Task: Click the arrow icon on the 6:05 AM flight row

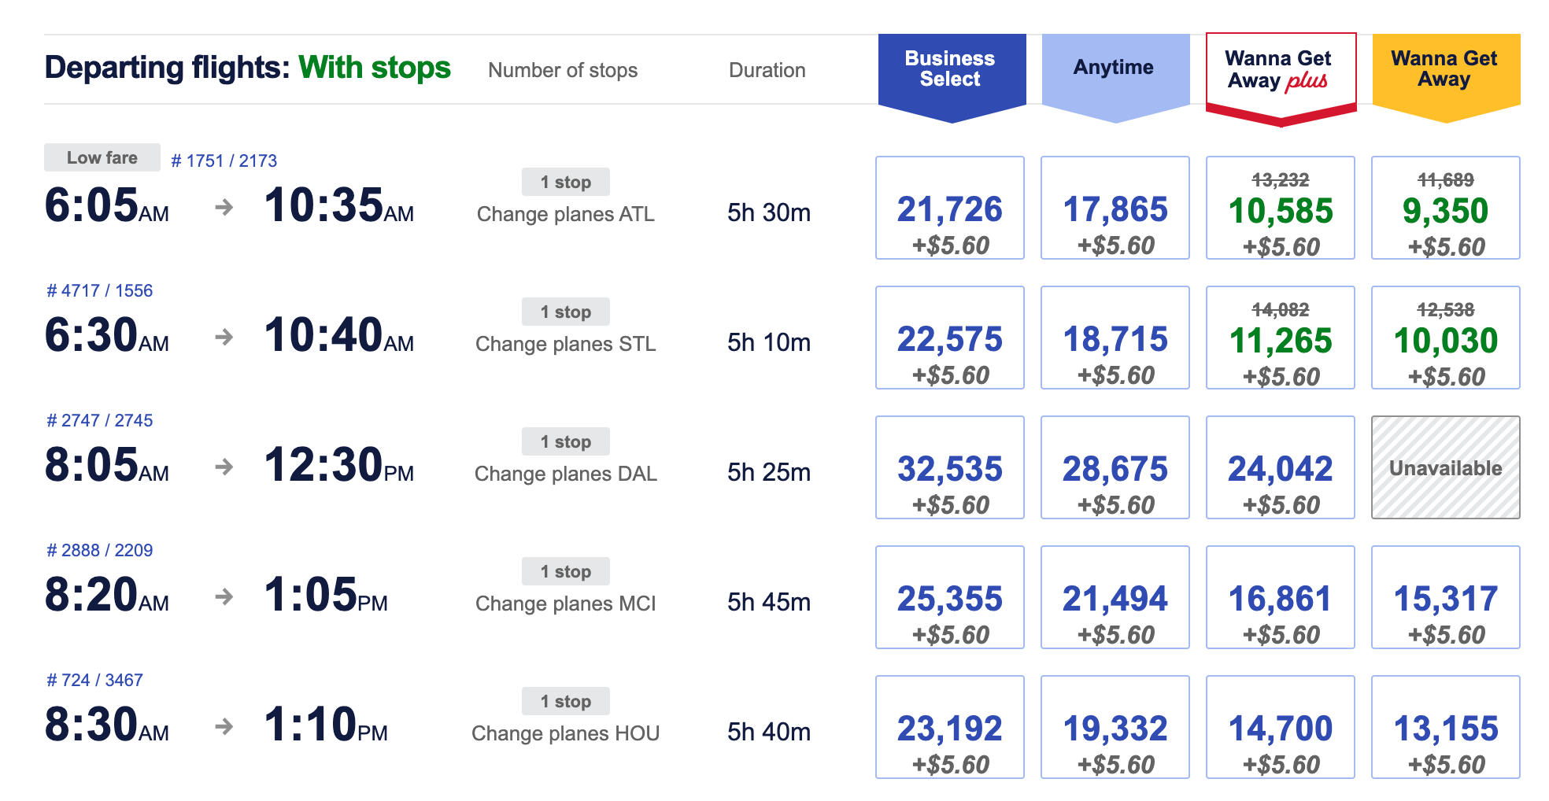Action: [225, 208]
